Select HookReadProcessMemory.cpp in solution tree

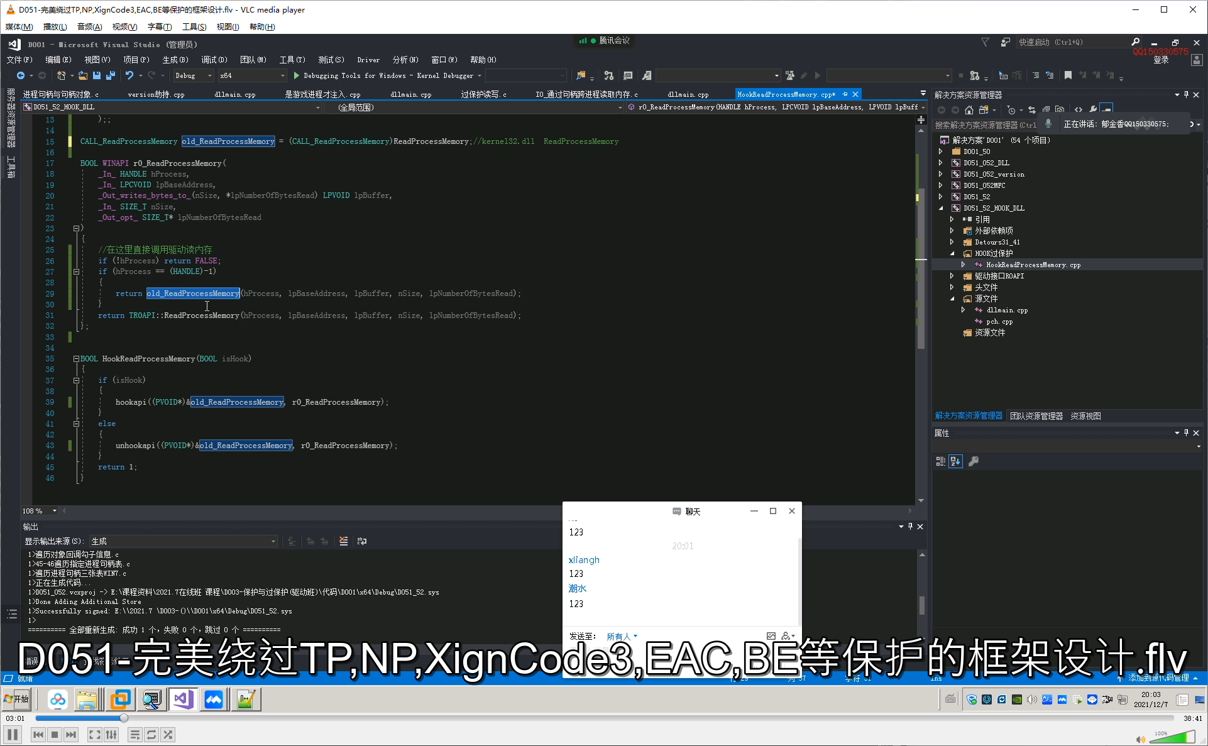pyautogui.click(x=1033, y=265)
